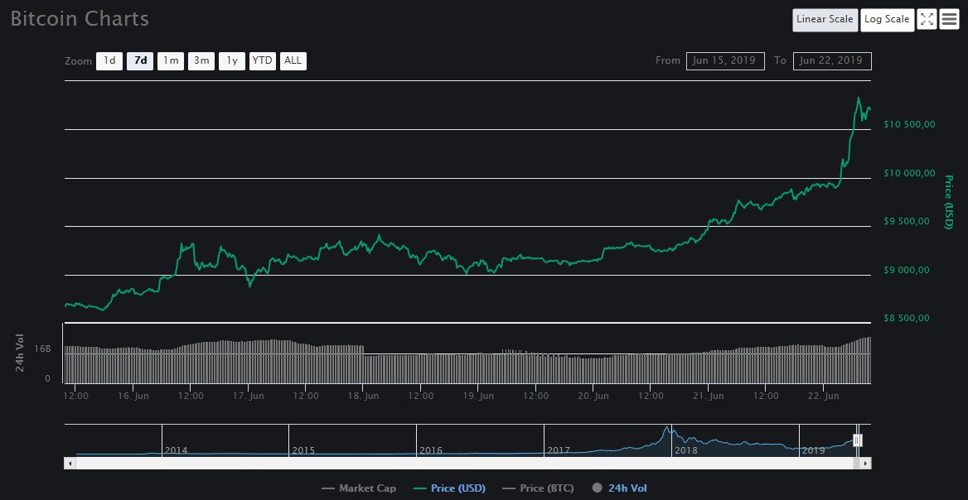Select the 7d zoom range
The width and height of the screenshot is (968, 500).
140,60
